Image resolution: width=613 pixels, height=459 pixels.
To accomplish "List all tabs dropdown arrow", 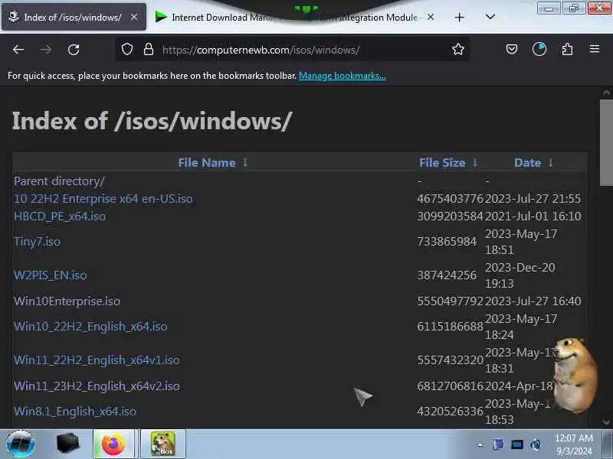I will click(490, 17).
